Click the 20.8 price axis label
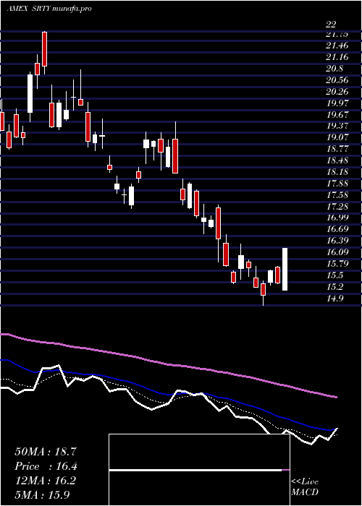The width and height of the screenshot is (362, 506). click(x=334, y=69)
